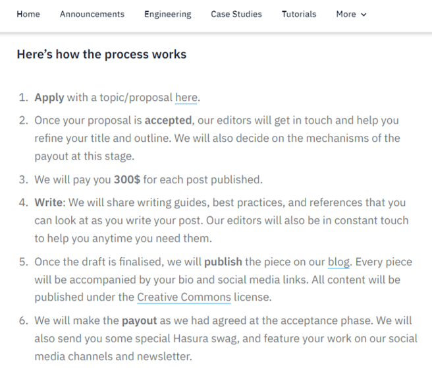Click the "Here's how the process works" heading
432x368 pixels.
(101, 54)
